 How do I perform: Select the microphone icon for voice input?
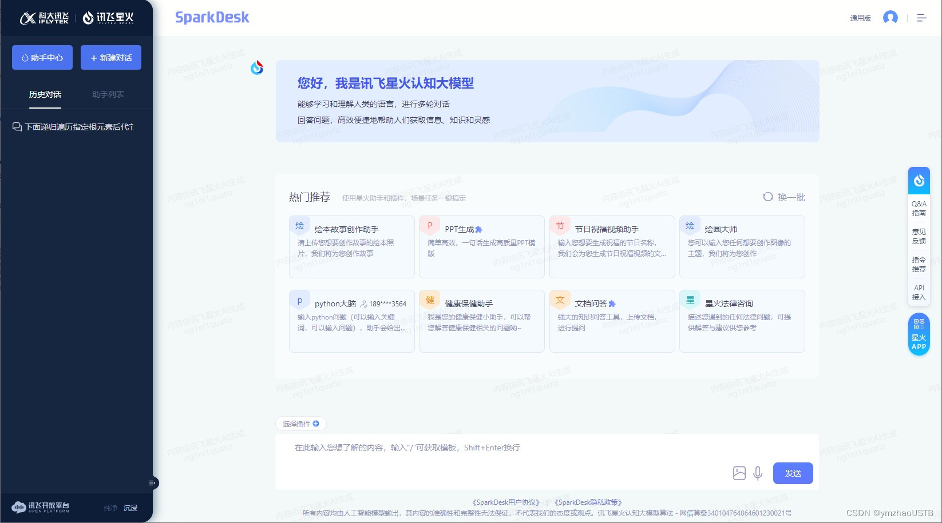758,473
